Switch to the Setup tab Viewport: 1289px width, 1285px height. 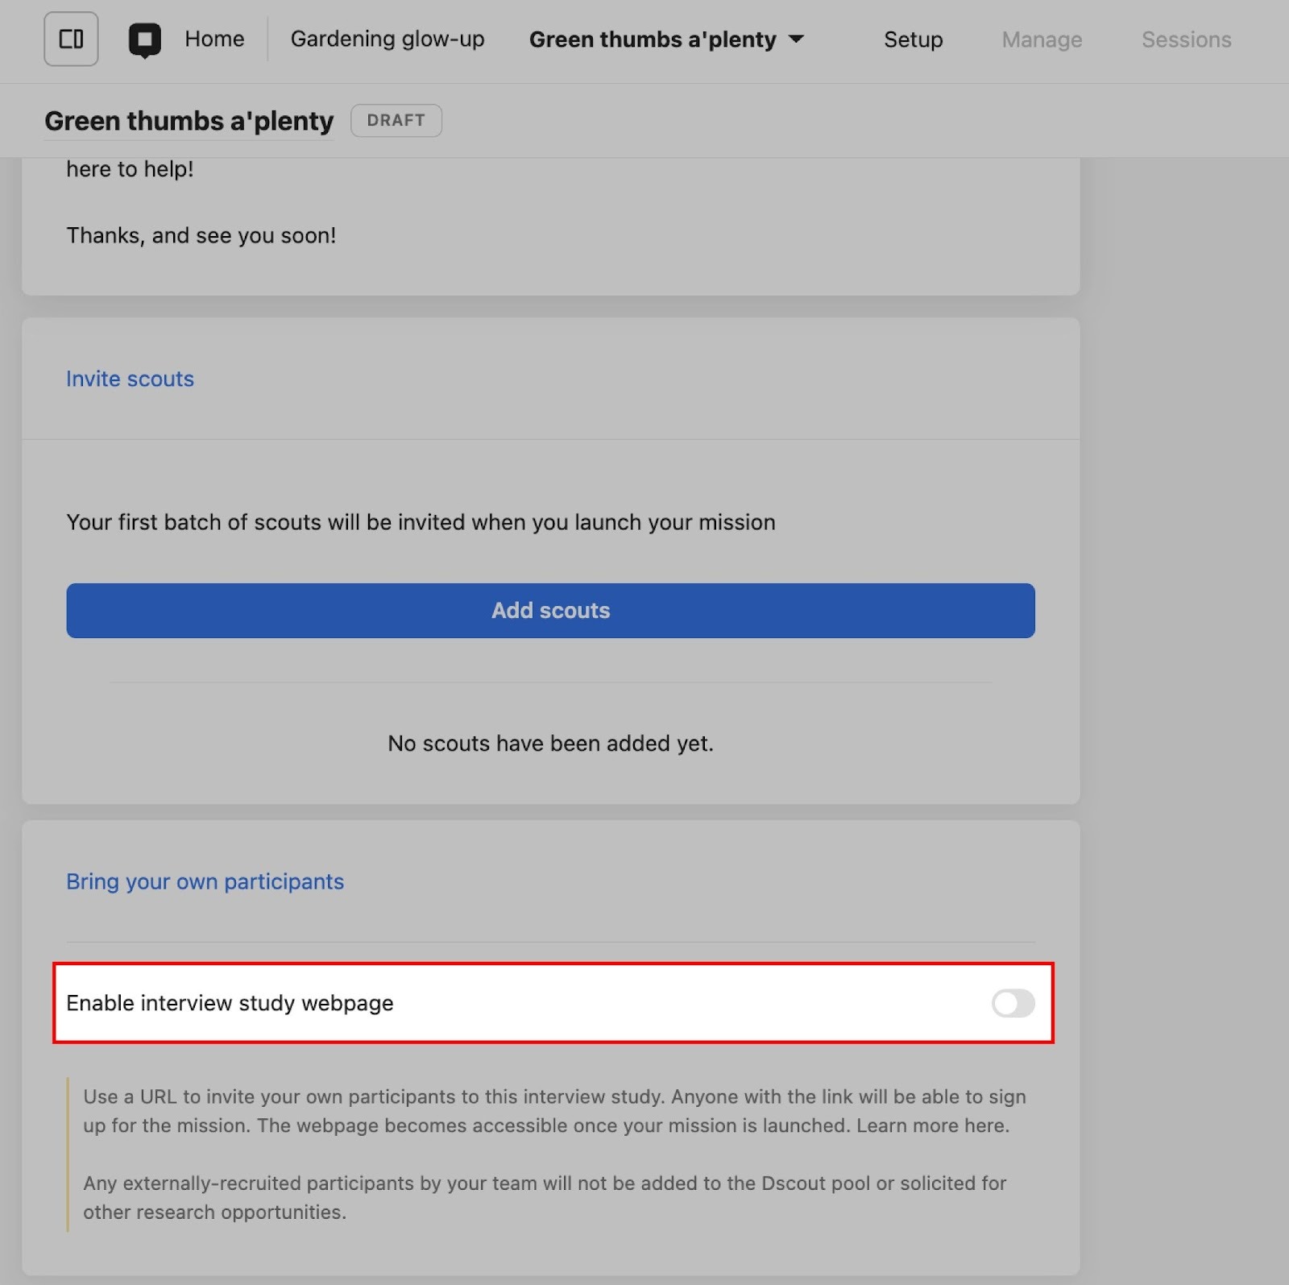coord(913,39)
